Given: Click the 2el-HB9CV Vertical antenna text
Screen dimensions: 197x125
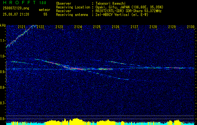Looking at the screenshot, I should 122,15.
